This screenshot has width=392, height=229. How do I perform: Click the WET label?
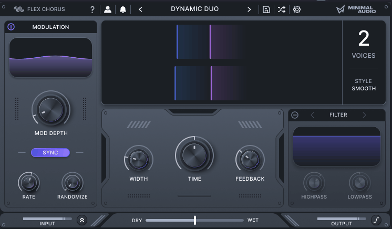pos(253,220)
